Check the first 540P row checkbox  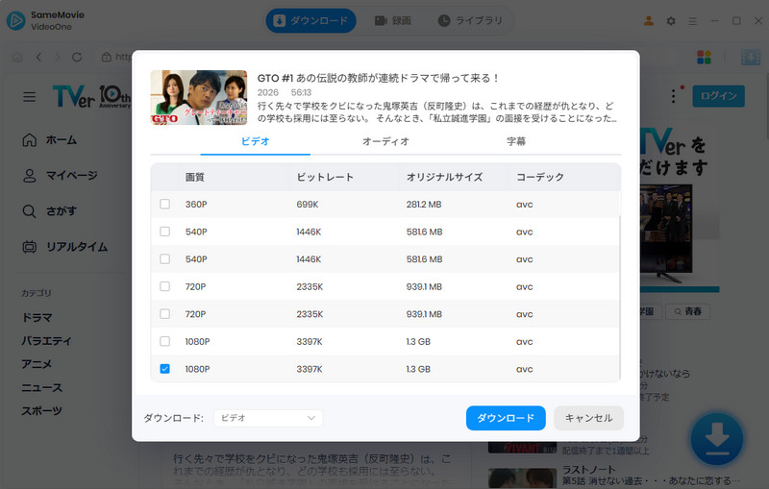pos(164,232)
